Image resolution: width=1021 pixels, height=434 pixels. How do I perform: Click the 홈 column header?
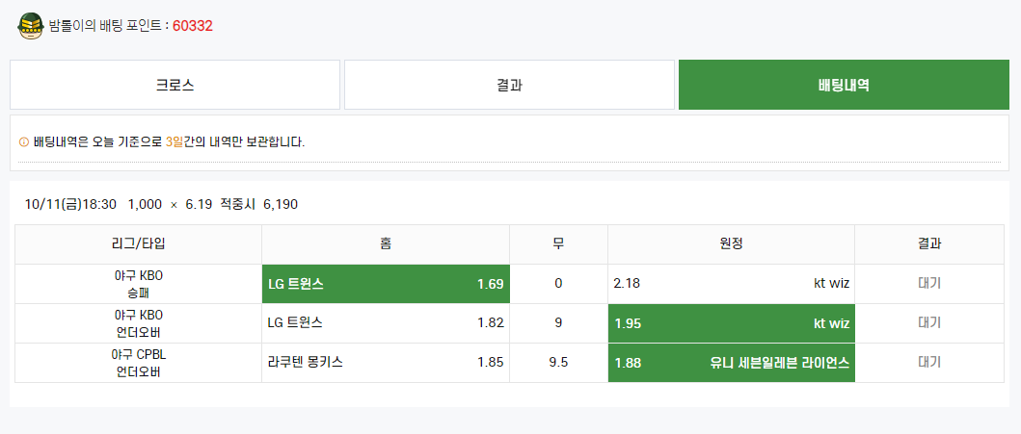coord(387,244)
